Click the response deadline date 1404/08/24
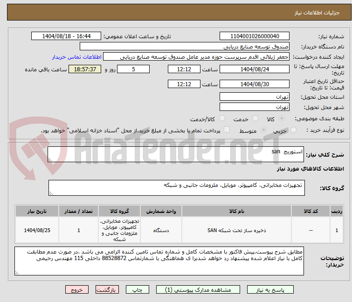Viewport: 352px width, 302px height. [x=255, y=69]
